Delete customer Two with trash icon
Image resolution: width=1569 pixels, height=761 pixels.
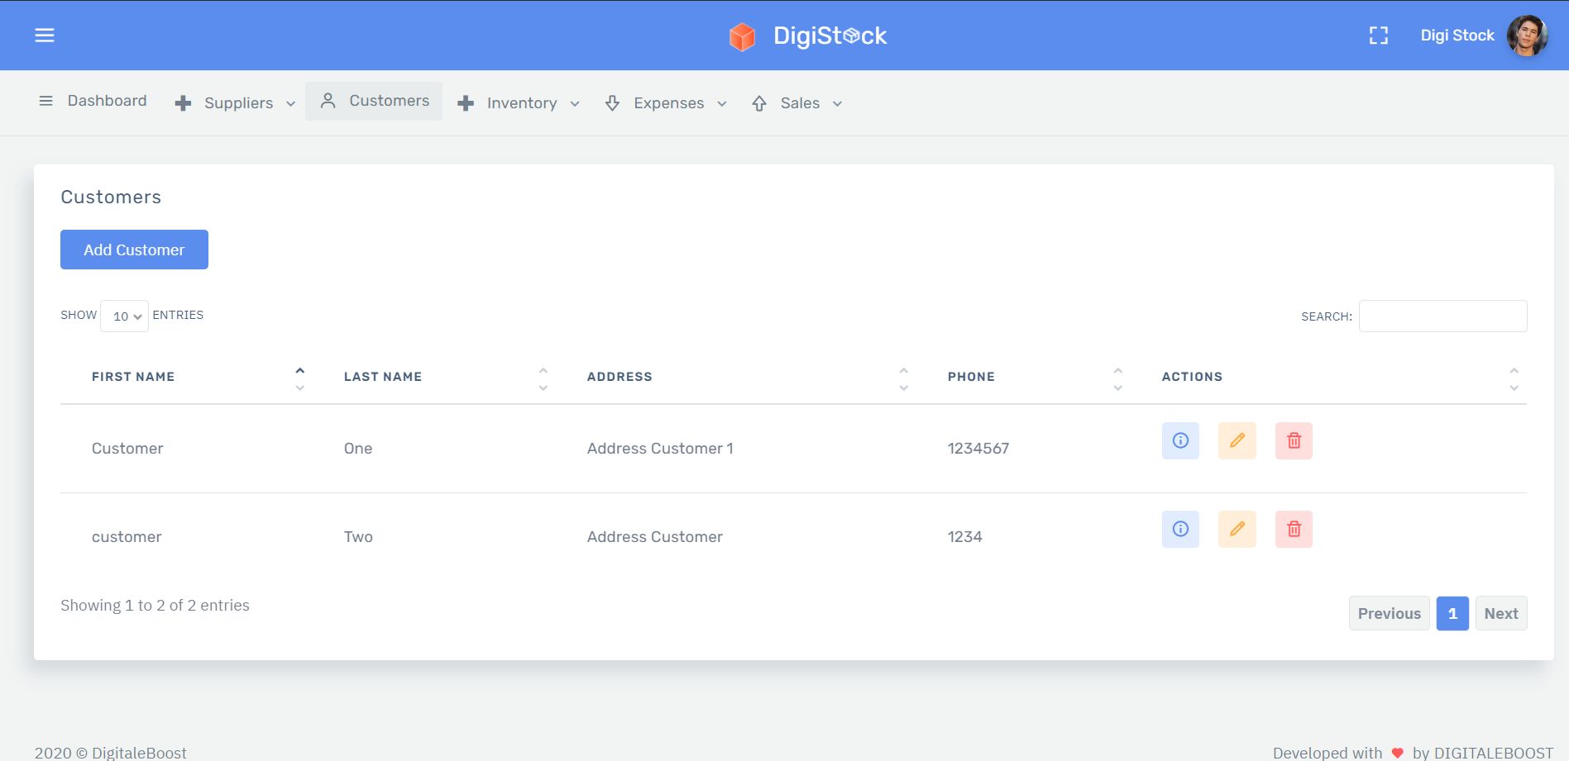tap(1294, 529)
